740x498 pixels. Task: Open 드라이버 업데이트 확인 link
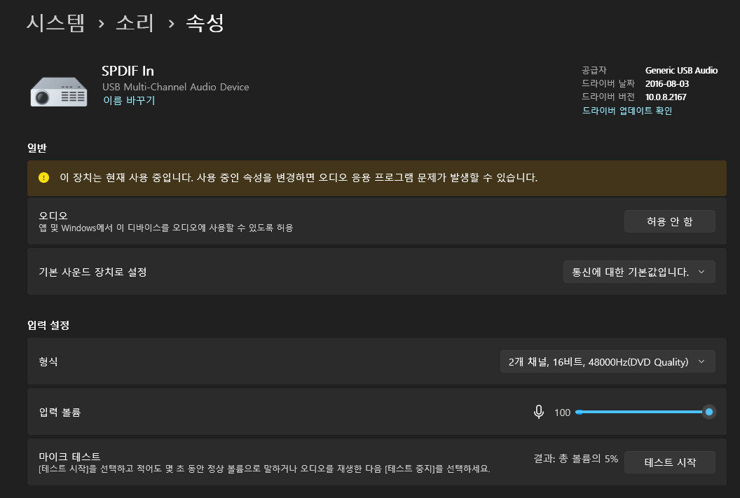626,111
